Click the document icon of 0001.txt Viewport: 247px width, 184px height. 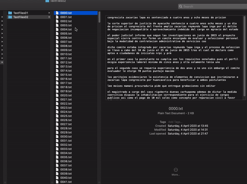57,17
